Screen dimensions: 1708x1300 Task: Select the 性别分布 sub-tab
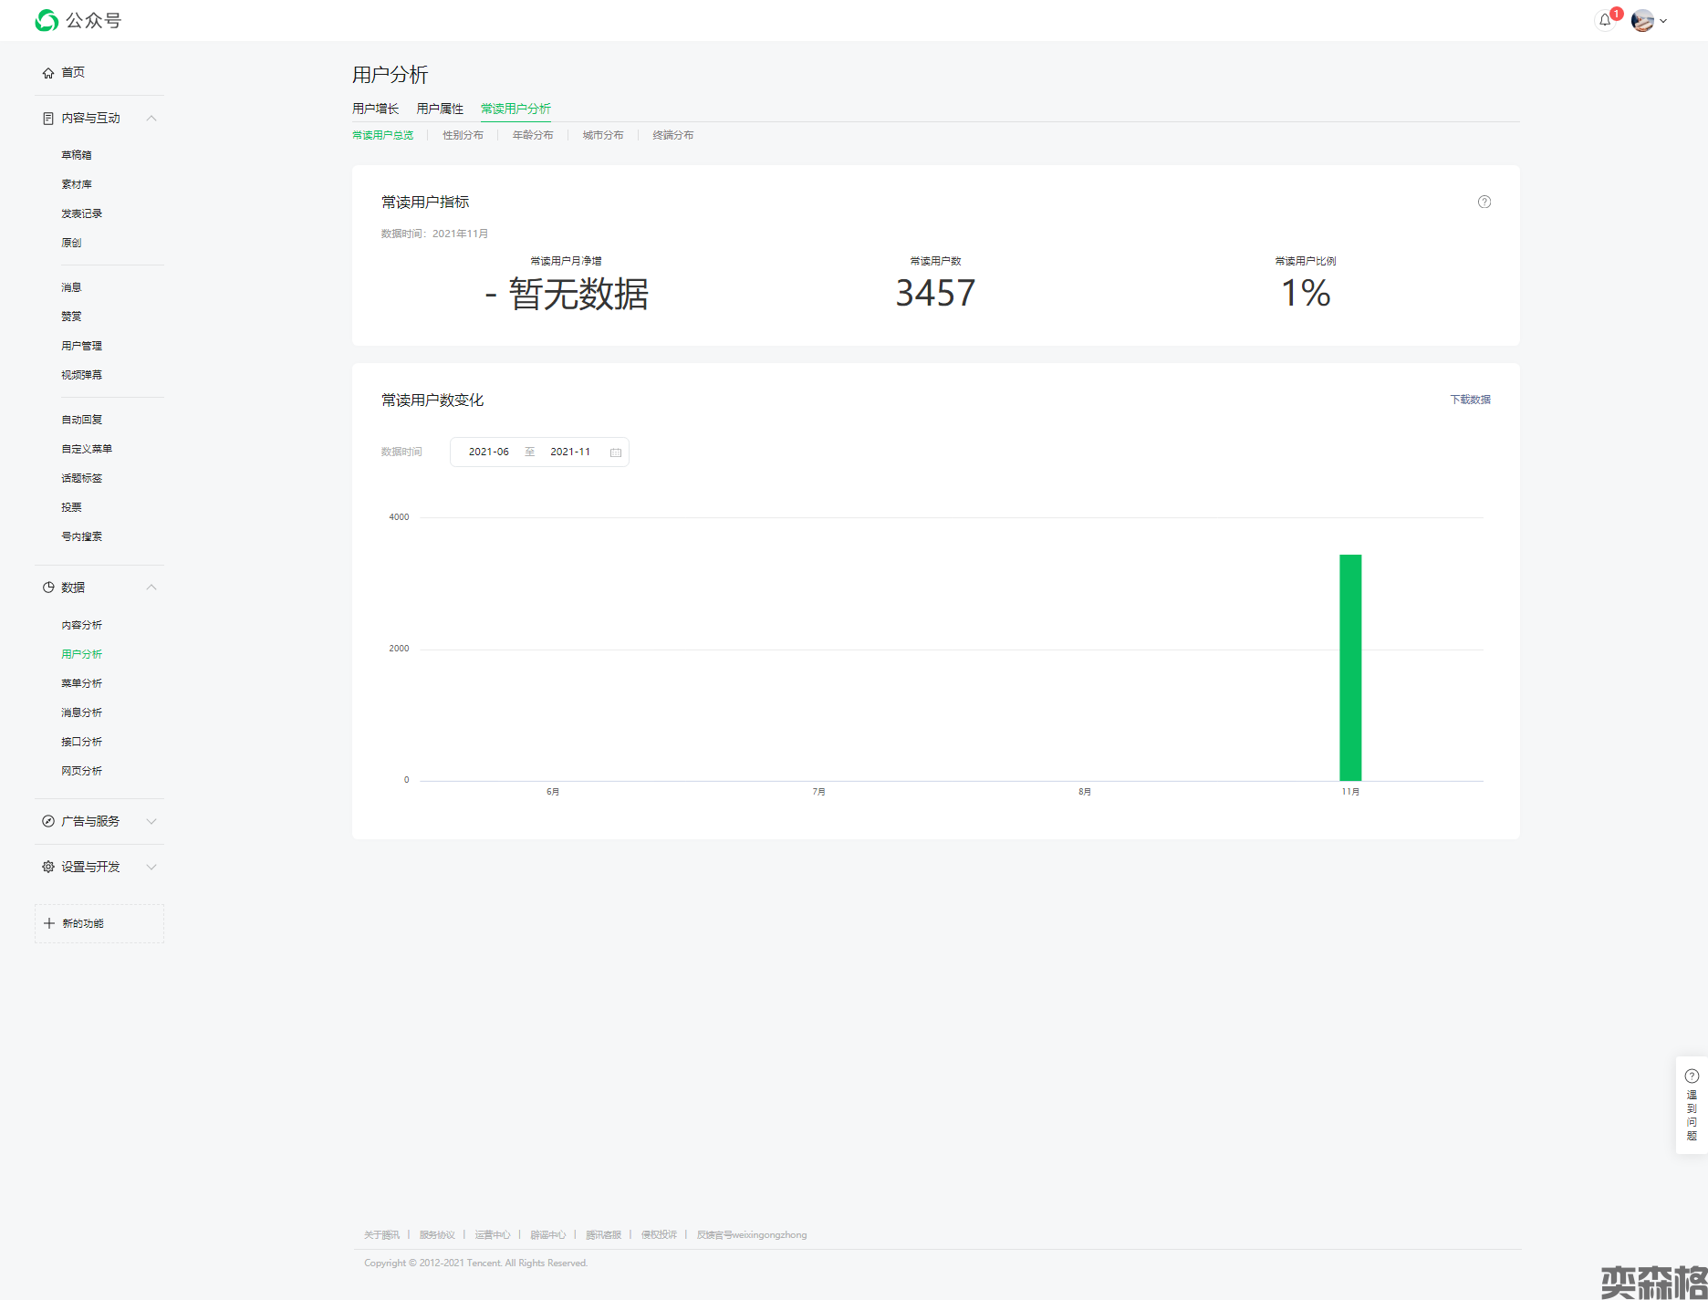463,135
